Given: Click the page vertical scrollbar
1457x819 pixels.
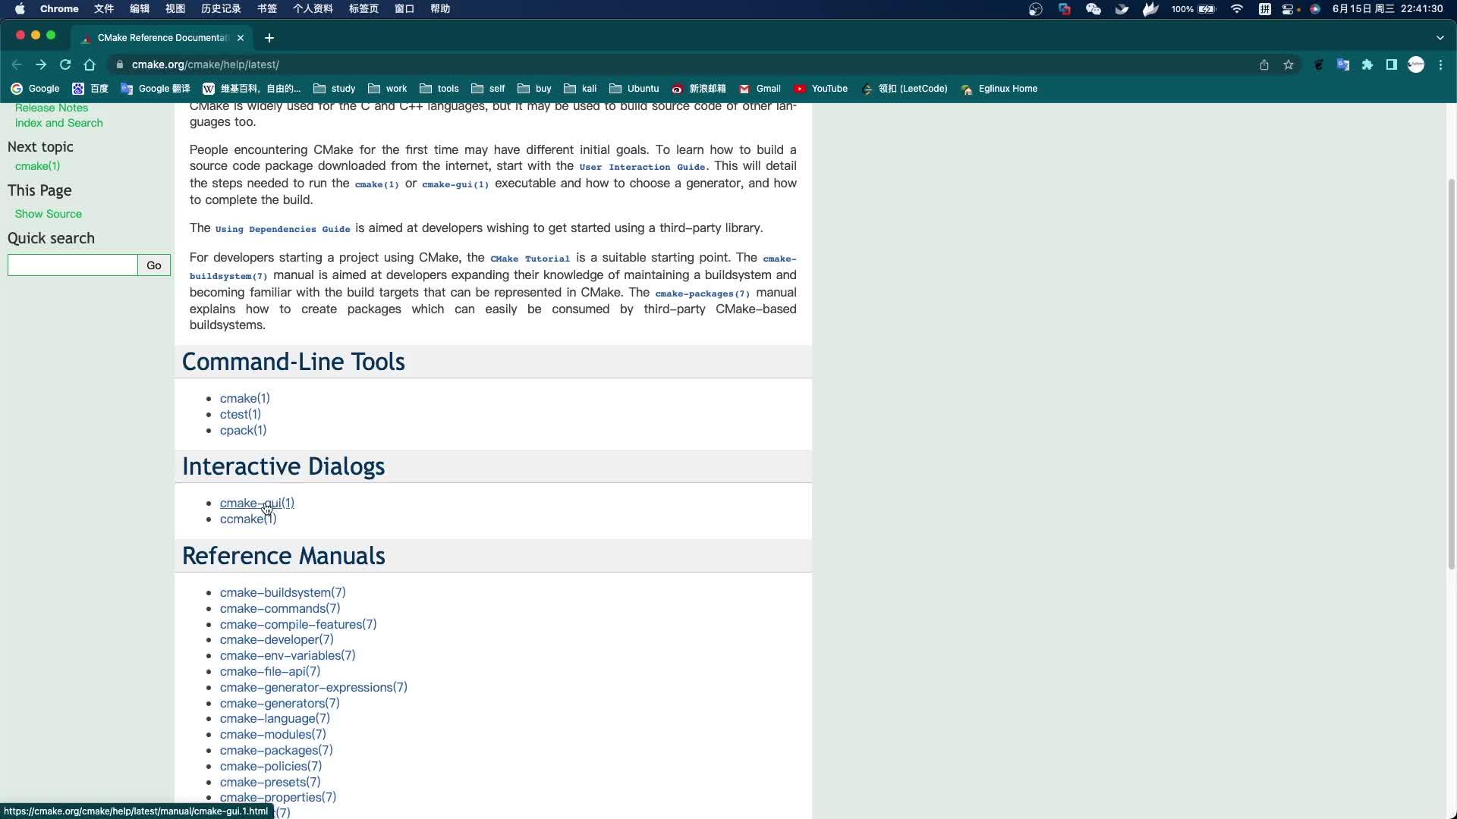Looking at the screenshot, I should [1451, 372].
